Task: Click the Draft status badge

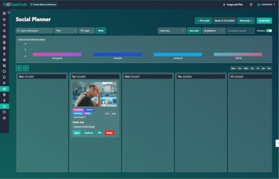Action: coord(114,114)
